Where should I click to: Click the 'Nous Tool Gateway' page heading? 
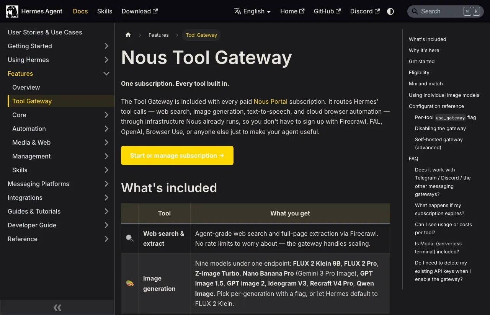click(x=206, y=57)
